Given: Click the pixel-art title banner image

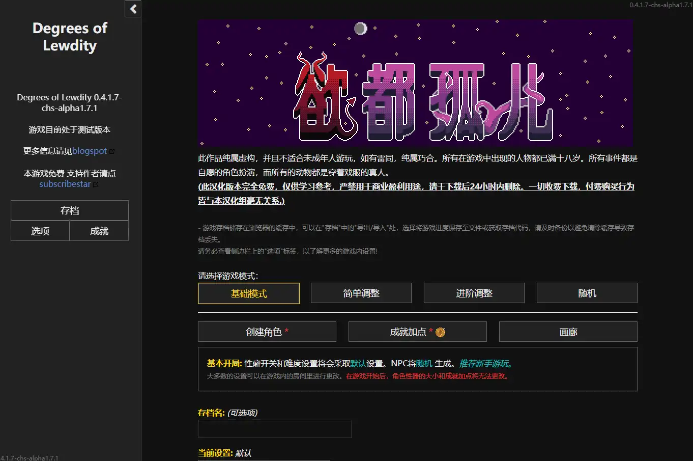Looking at the screenshot, I should point(415,83).
